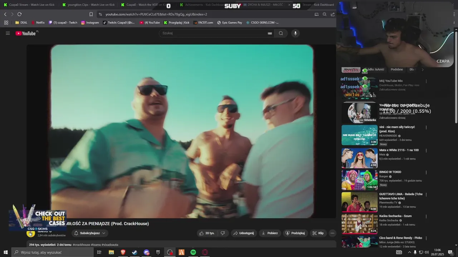The width and height of the screenshot is (458, 257).
Task: Open Brave browser from the taskbar
Action: pyautogui.click(x=123, y=252)
